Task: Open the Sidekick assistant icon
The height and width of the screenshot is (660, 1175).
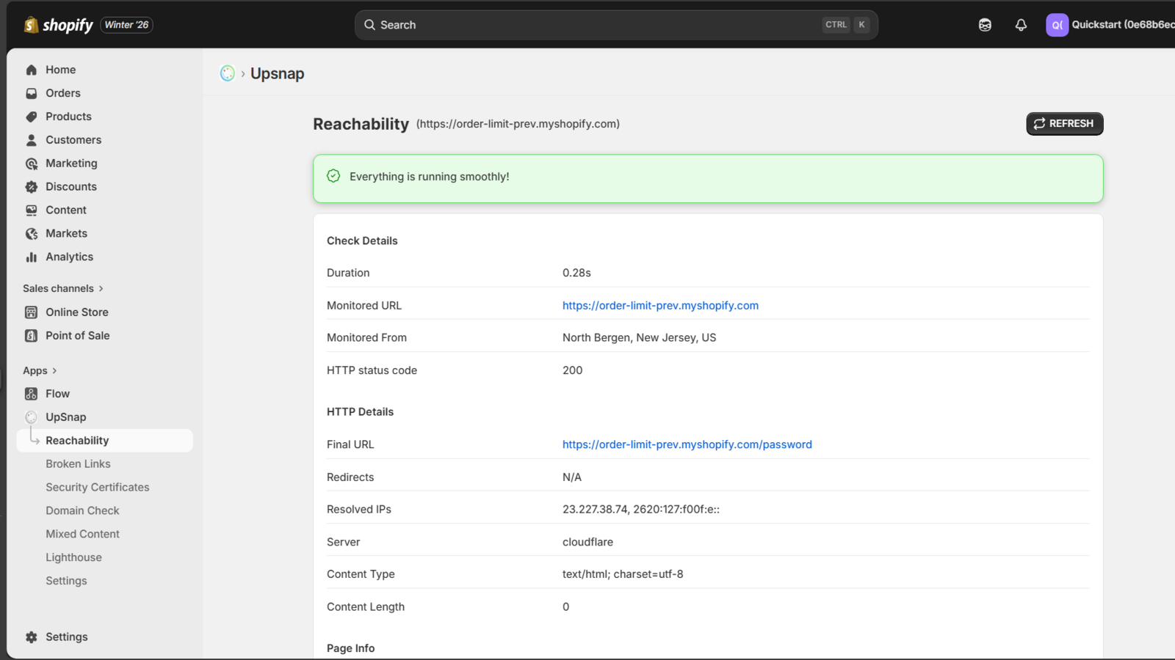Action: [985, 25]
